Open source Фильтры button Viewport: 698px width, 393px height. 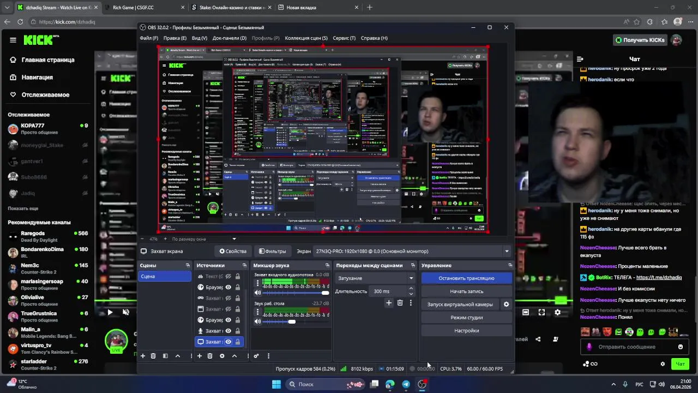pos(272,251)
